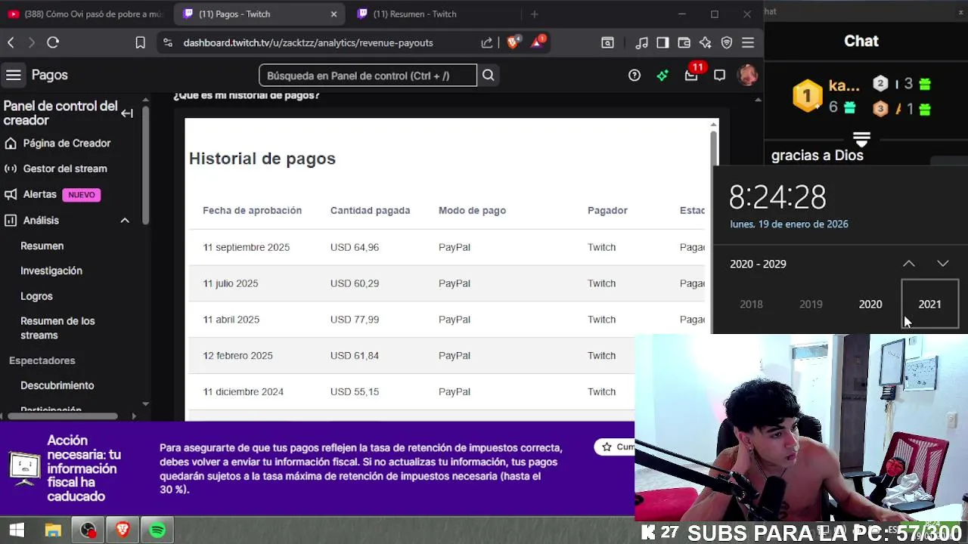
Task: Open Windows Start menu
Action: [16, 530]
